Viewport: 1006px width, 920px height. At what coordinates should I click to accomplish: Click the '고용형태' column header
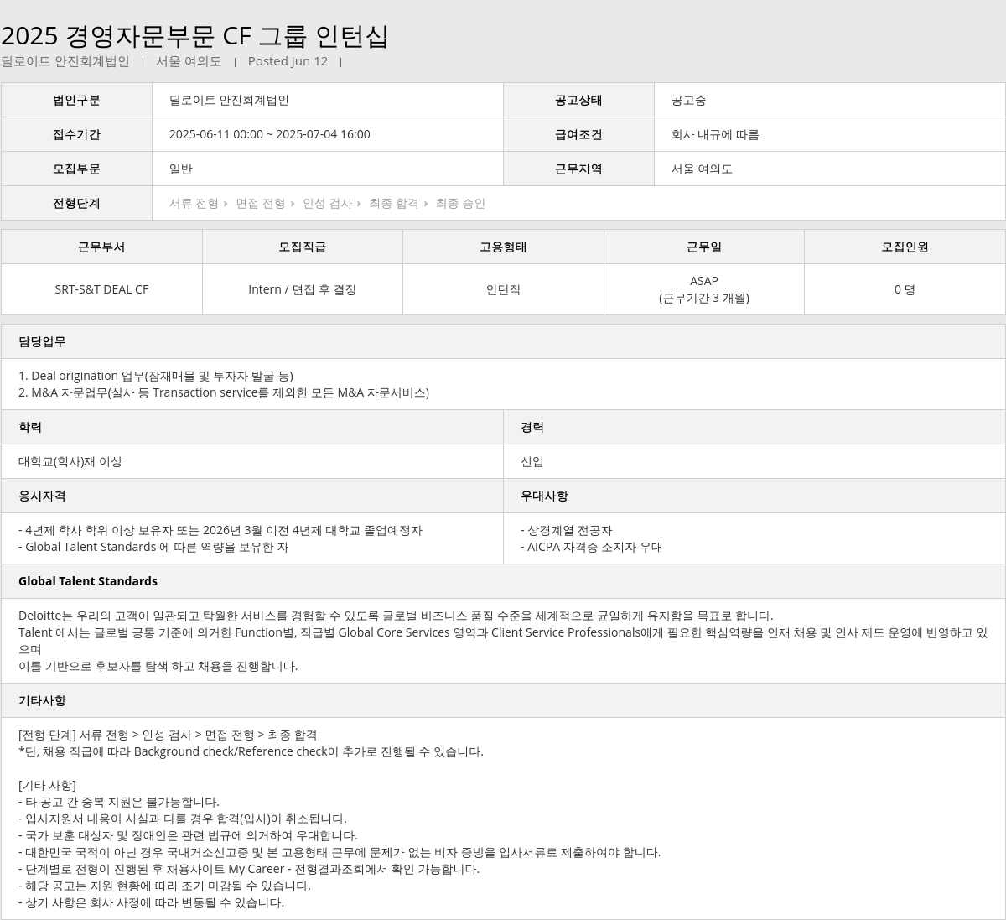pyautogui.click(x=503, y=247)
